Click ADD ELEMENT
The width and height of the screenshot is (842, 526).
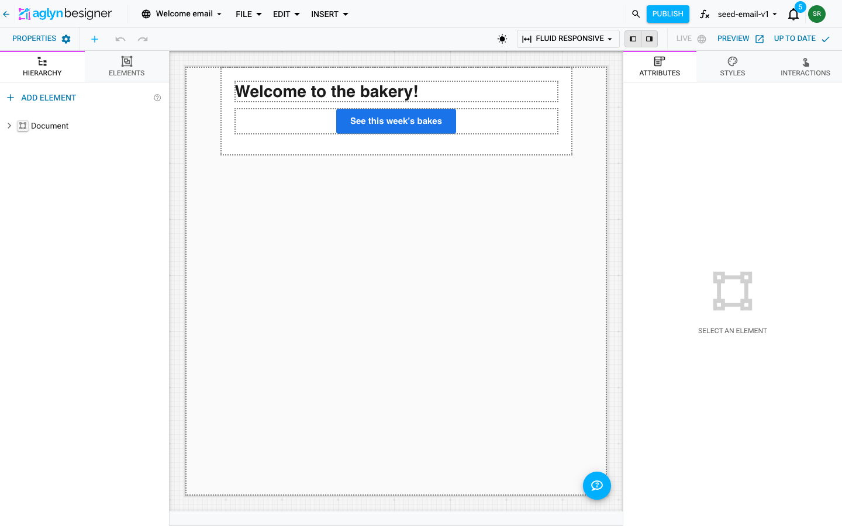coord(42,98)
